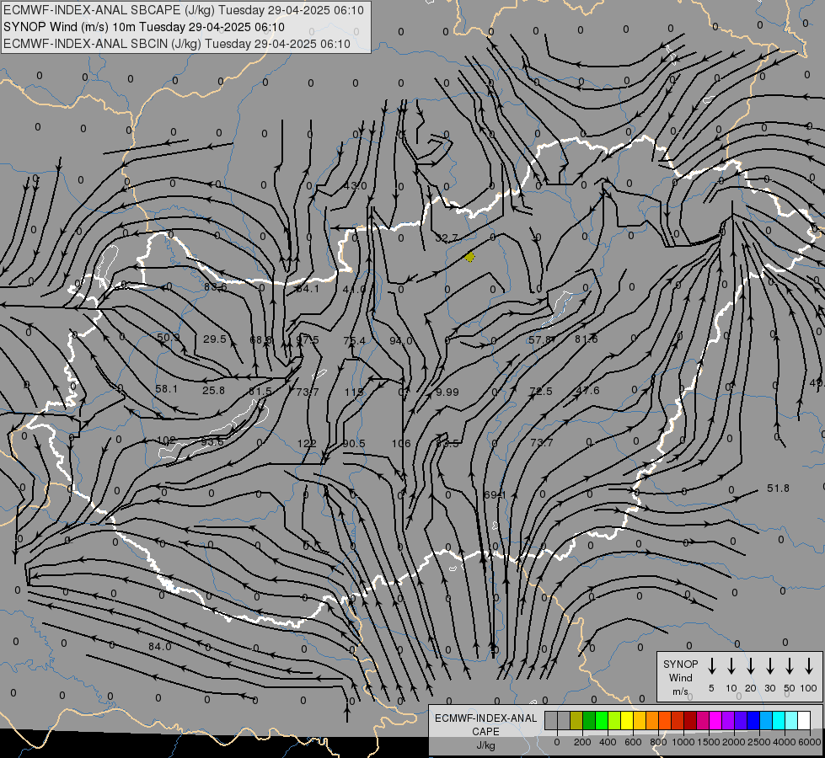The image size is (825, 758).
Task: Click the SYNOP Wind 10m header line
Action: coord(143,27)
